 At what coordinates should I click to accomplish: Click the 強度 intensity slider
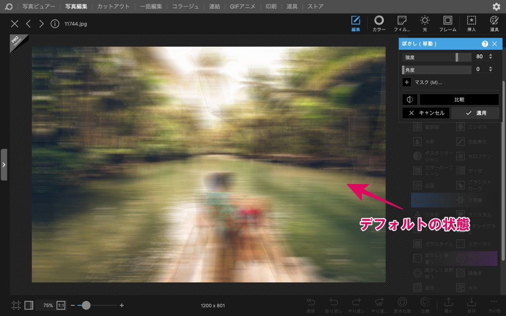click(437, 57)
